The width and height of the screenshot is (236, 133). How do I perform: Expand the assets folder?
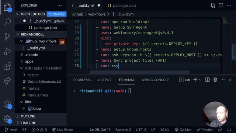click(x=24, y=75)
